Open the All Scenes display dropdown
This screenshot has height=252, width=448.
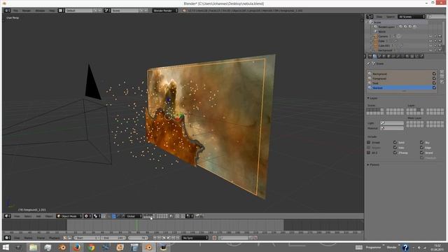click(x=412, y=17)
